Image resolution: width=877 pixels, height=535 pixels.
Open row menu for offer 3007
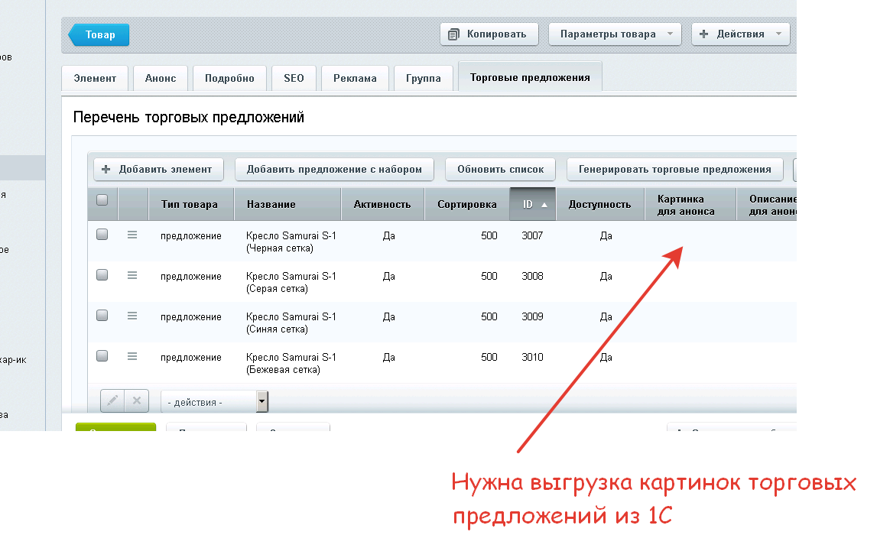[x=132, y=235]
